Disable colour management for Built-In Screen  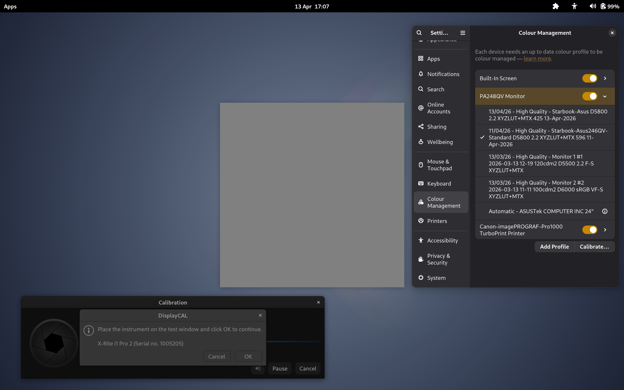[590, 78]
